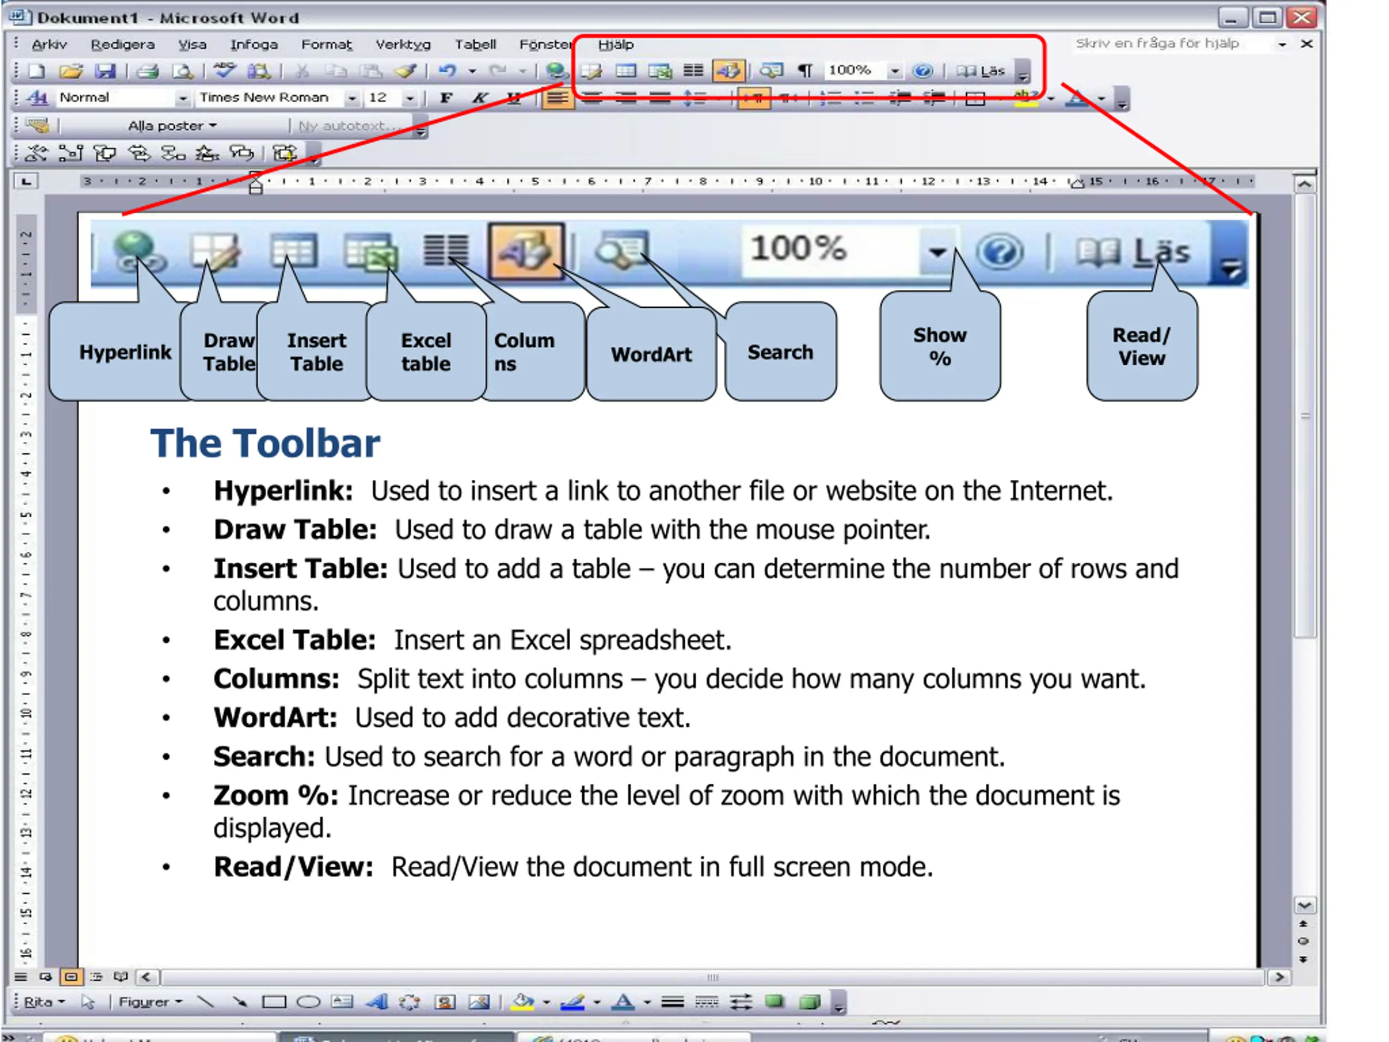Switch to Web Layout view button

click(x=45, y=977)
